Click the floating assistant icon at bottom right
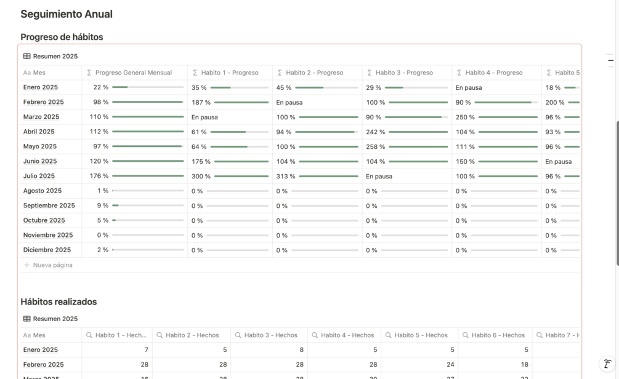The height and width of the screenshot is (379, 619). pos(607,364)
